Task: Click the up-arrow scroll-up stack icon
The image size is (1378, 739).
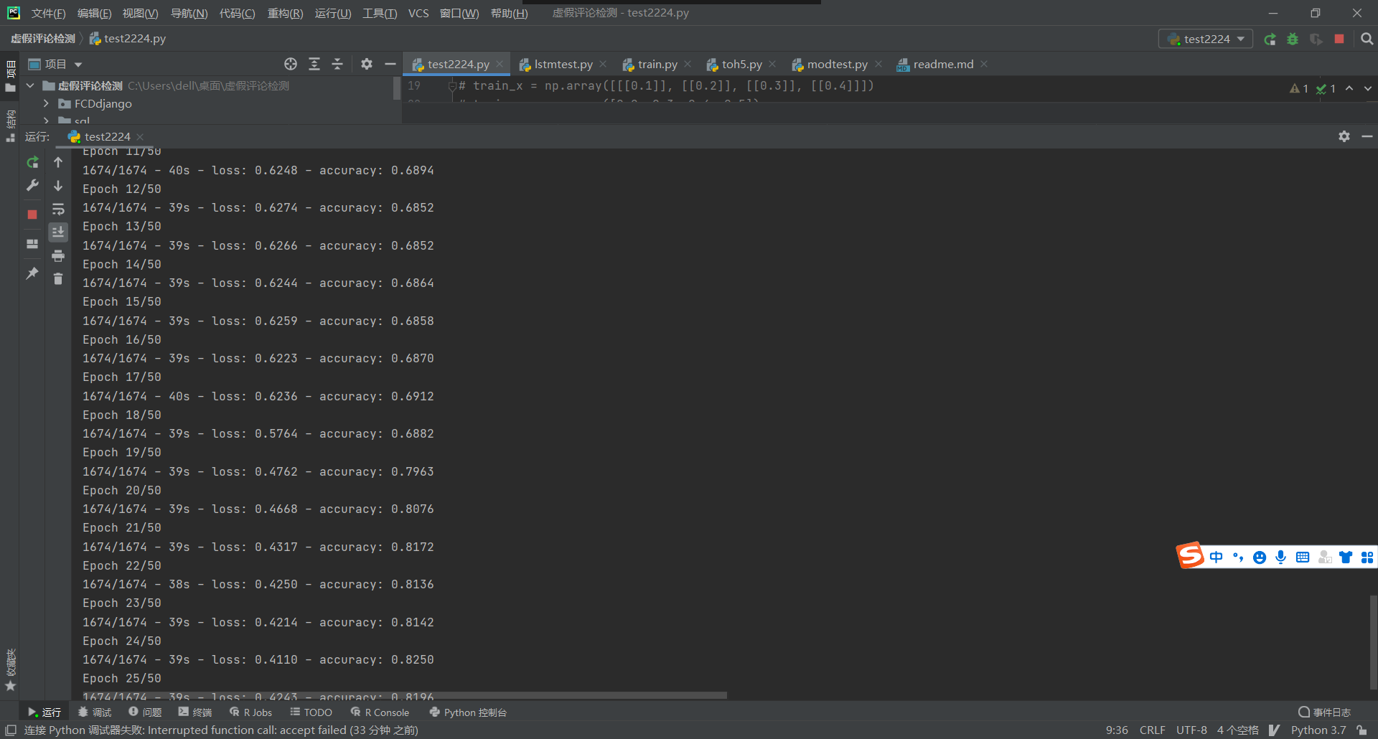Action: 58,163
